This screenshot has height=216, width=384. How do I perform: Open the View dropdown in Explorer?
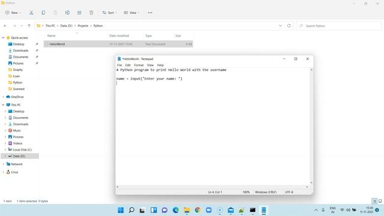(x=131, y=13)
